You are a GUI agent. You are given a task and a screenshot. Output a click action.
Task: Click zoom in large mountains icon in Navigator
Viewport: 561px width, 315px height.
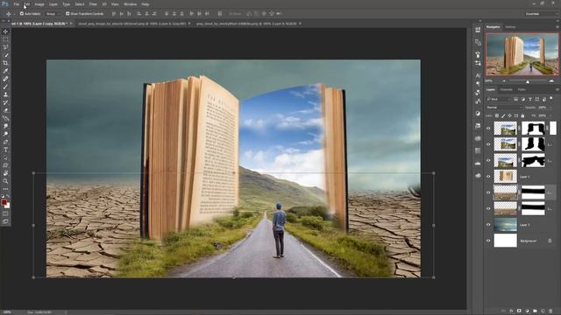[551, 81]
